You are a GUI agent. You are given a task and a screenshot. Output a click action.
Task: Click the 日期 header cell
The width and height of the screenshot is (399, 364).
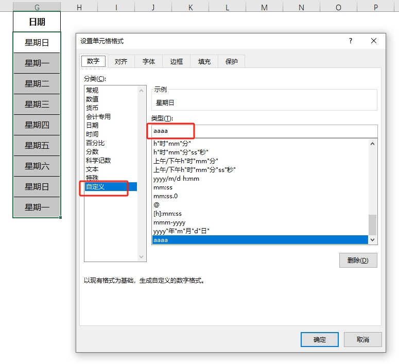click(37, 22)
